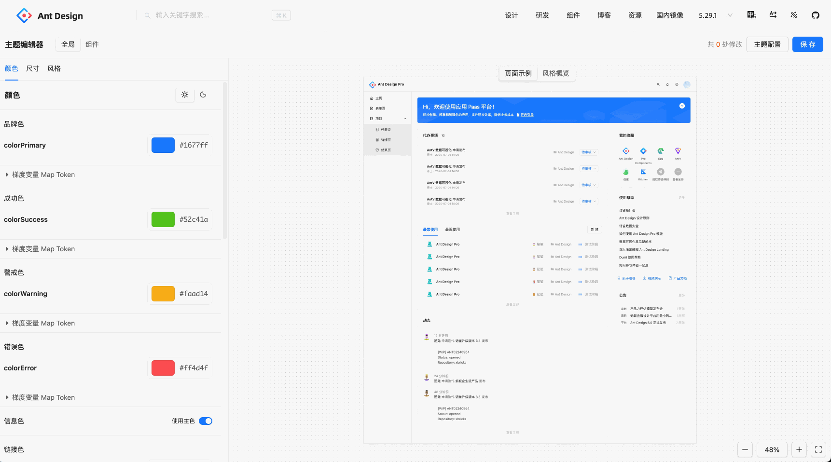Open the 组件 item in the top navigation
Screen dimensions: 831x462
(x=573, y=15)
